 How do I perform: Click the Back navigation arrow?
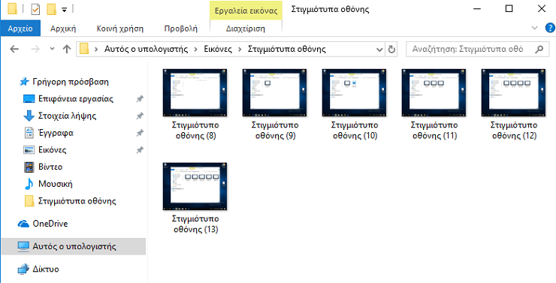14,50
